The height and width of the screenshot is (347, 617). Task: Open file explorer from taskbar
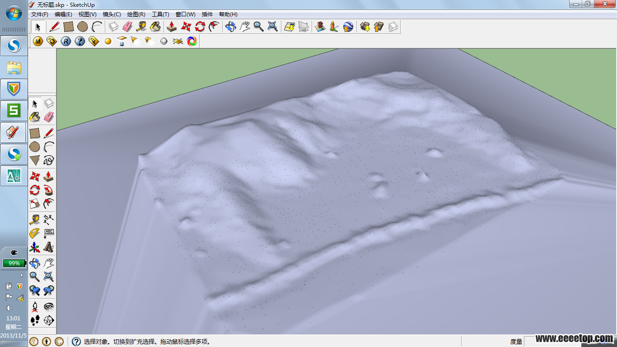[x=14, y=68]
